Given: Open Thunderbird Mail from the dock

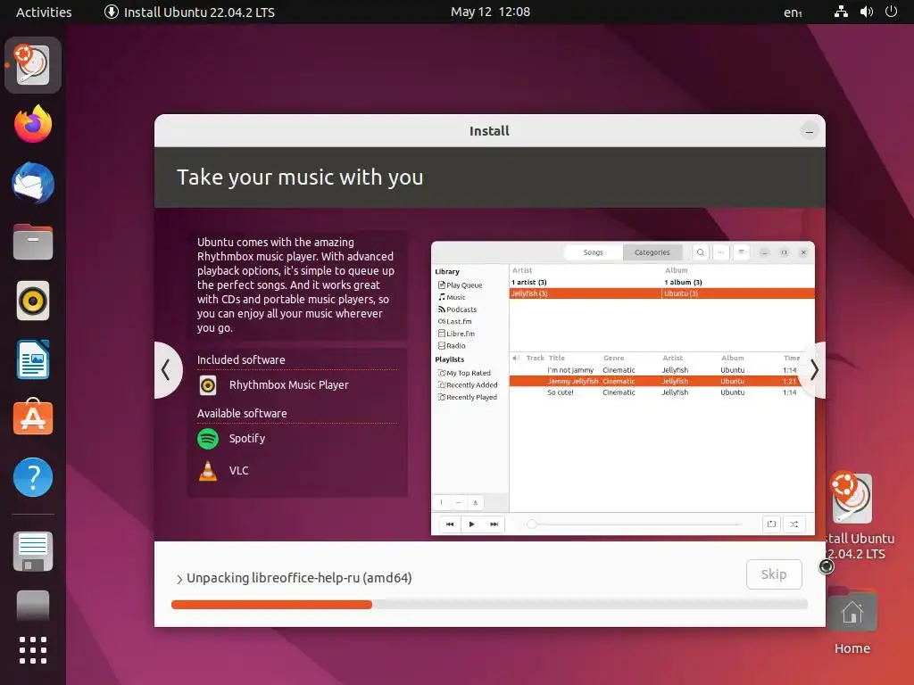Looking at the screenshot, I should pos(33,183).
